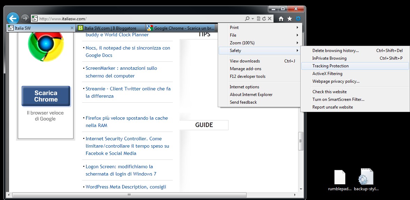Click the vertical scrollbar down arrow
The height and width of the screenshot is (200, 410).
pyautogui.click(x=301, y=189)
